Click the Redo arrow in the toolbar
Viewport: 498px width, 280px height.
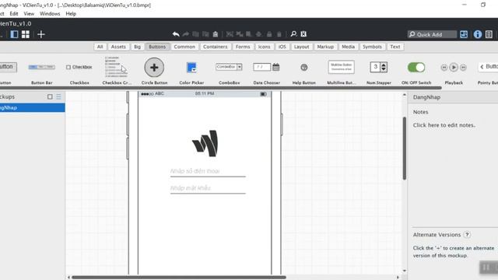tap(186, 34)
